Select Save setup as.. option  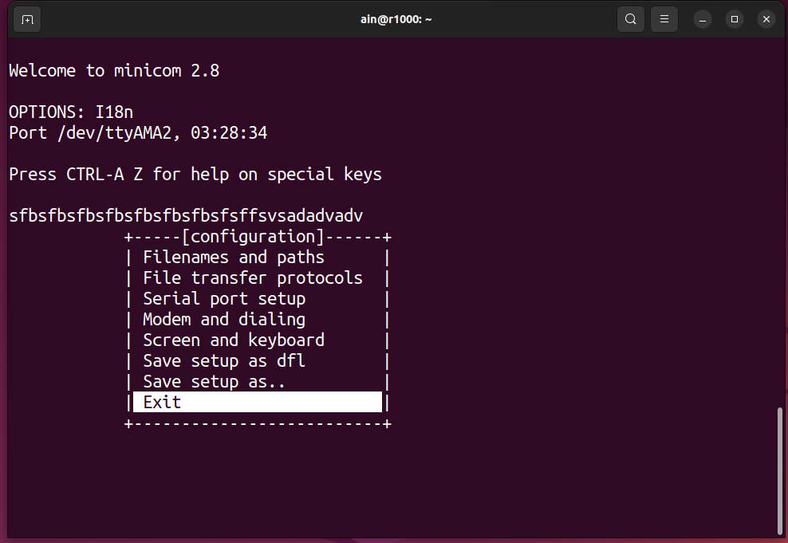coord(215,382)
